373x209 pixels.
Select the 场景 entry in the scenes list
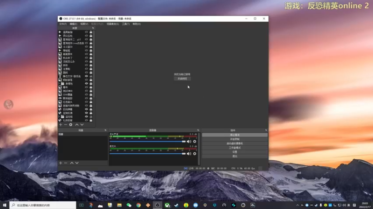[83, 134]
